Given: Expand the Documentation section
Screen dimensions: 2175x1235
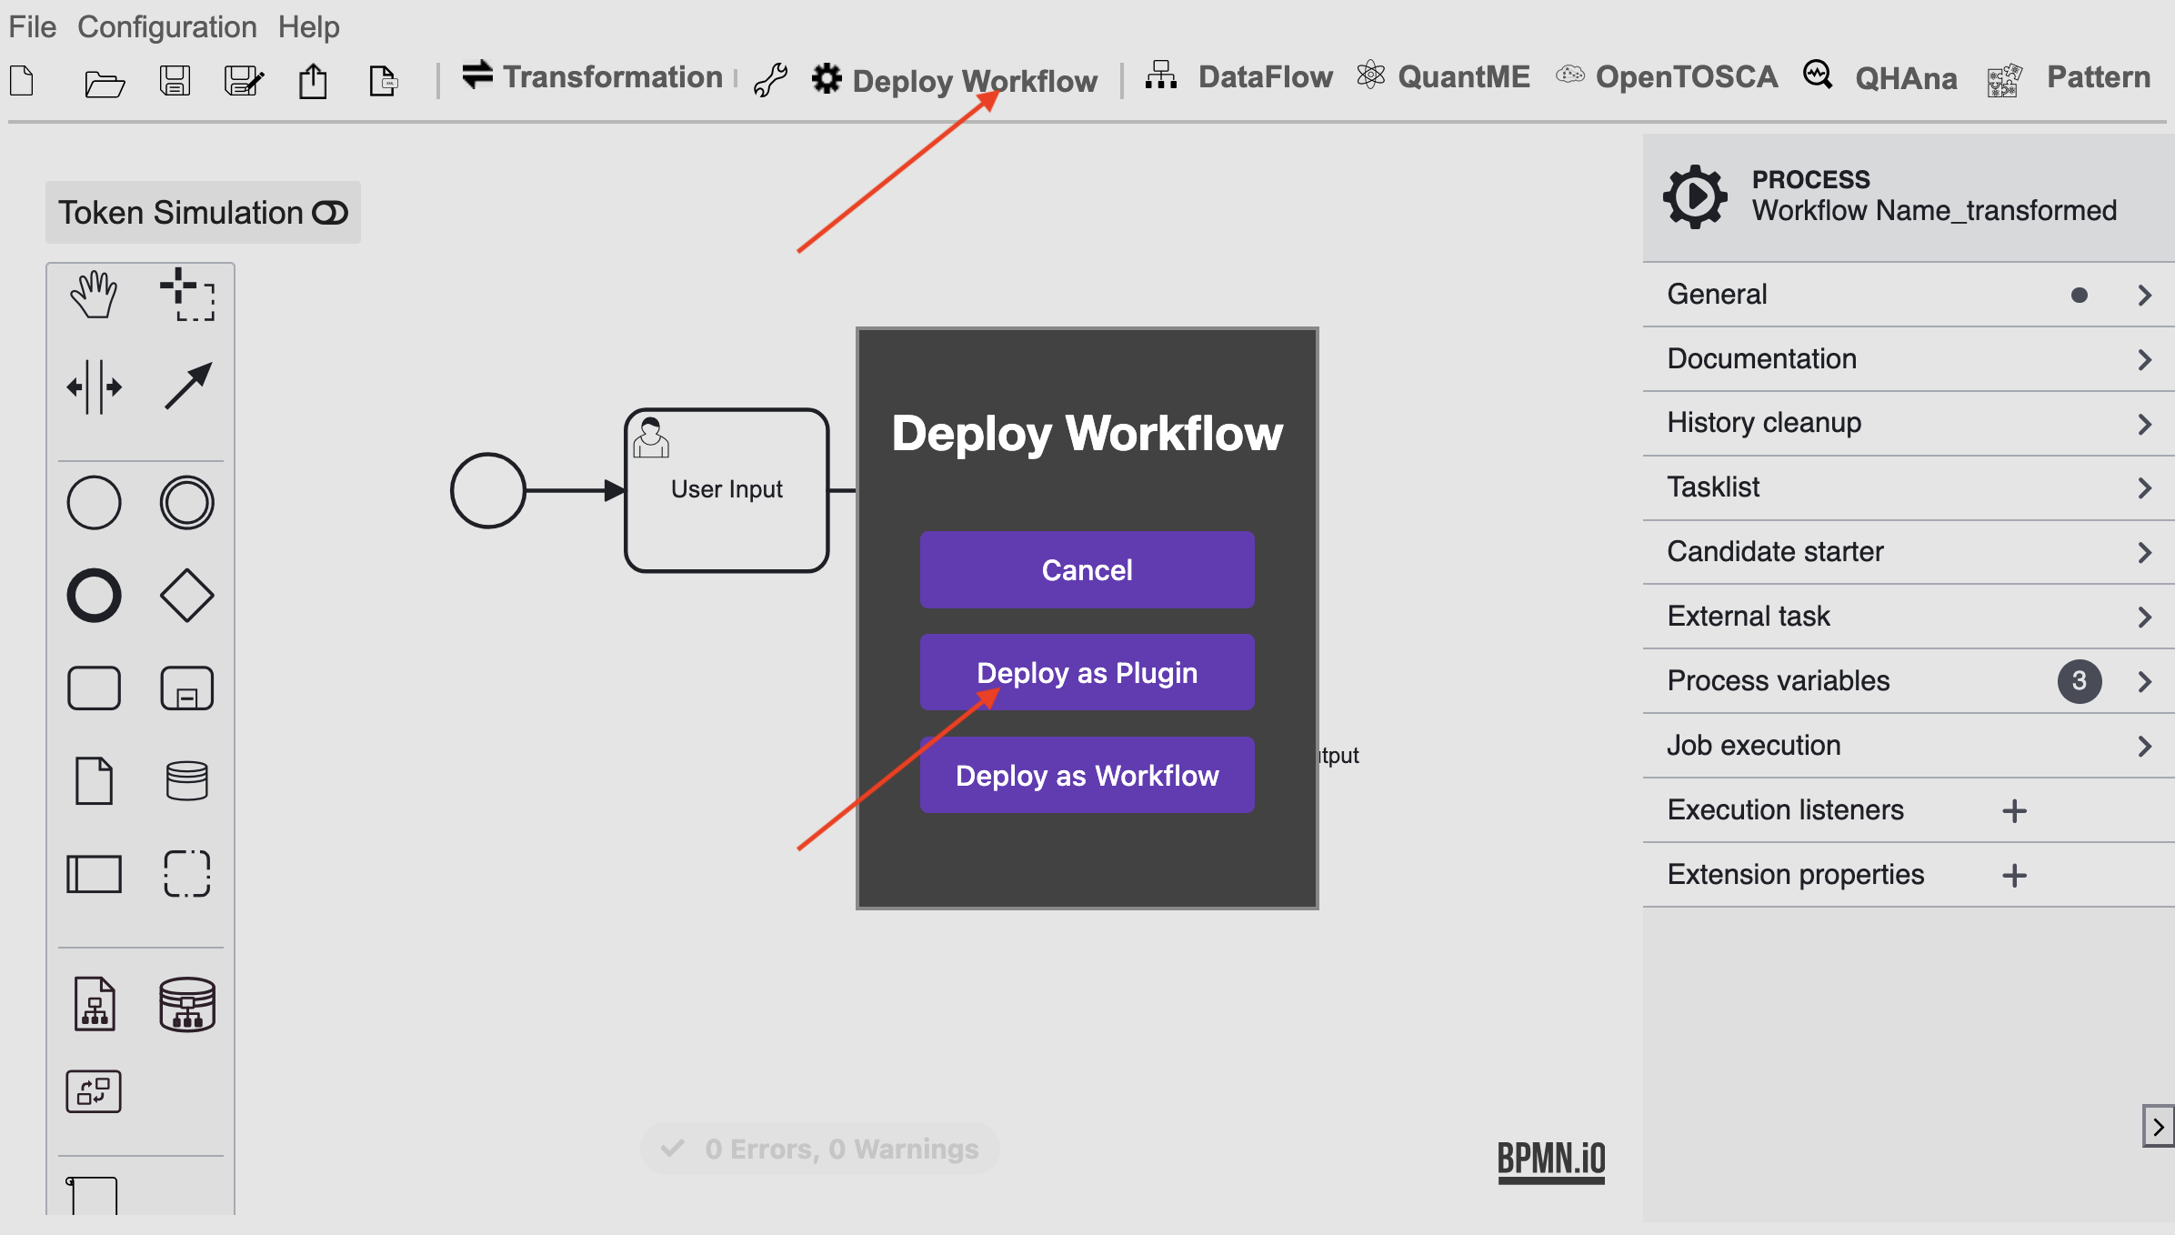Looking at the screenshot, I should (1908, 359).
